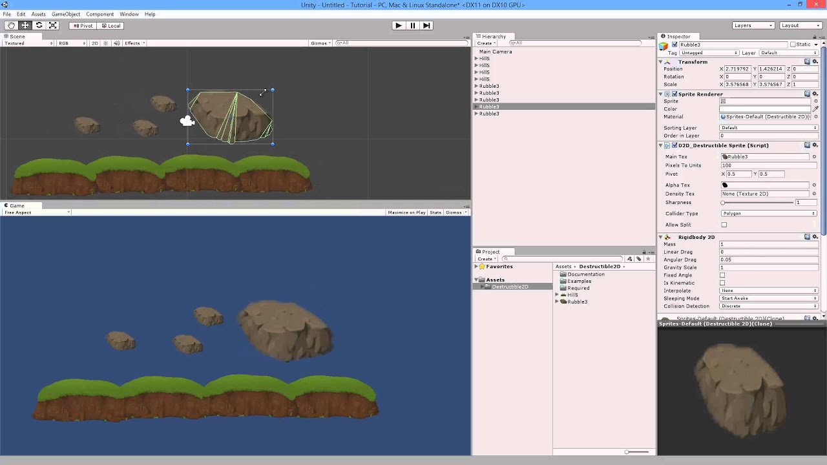Select the Move (translate) tool
827x465 pixels.
[x=25, y=25]
